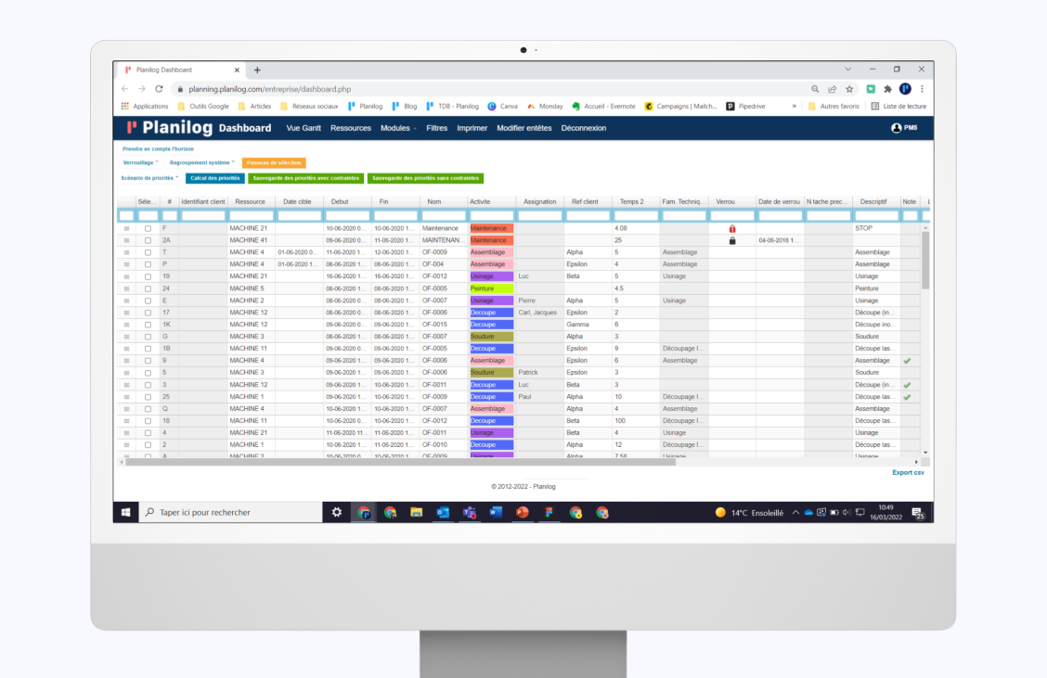Click the green checkmark in the Note column
The height and width of the screenshot is (678, 1047).
coord(908,360)
